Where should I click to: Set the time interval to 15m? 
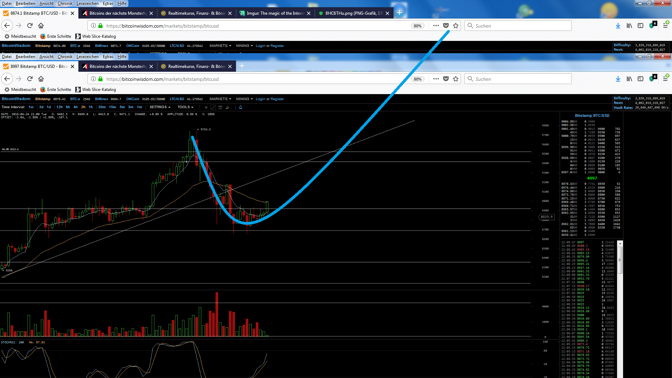(112, 107)
